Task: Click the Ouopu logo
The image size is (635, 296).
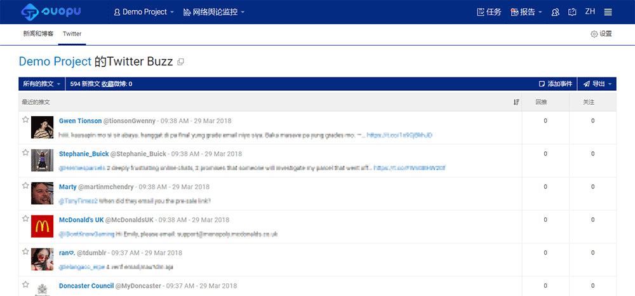Action: (x=51, y=11)
